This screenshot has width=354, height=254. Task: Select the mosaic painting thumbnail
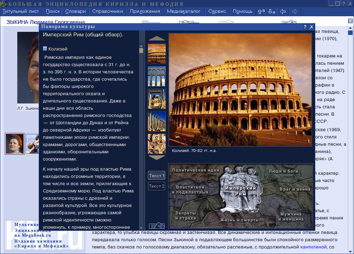pyautogui.click(x=157, y=144)
